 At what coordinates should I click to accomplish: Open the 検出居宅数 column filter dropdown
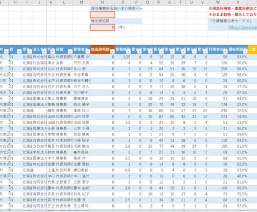coord(112,51)
